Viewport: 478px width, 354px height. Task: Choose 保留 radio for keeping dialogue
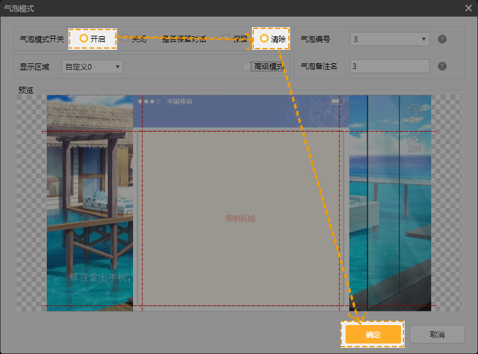(x=227, y=39)
